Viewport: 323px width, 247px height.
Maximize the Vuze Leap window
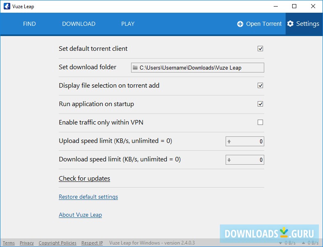tap(294, 7)
